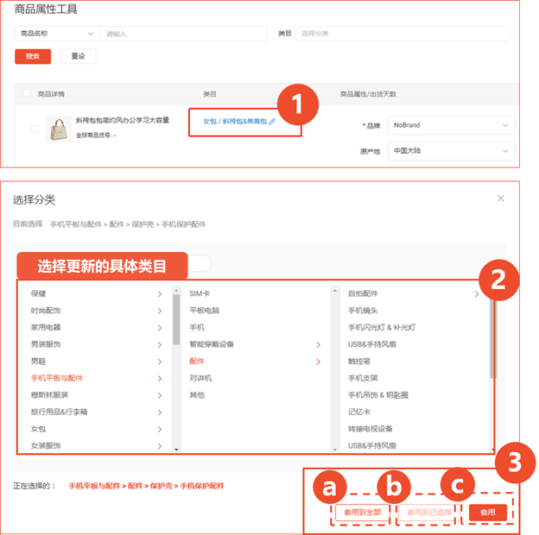
Task: Open the 原产地 中国大陆 dropdown
Action: [x=452, y=151]
